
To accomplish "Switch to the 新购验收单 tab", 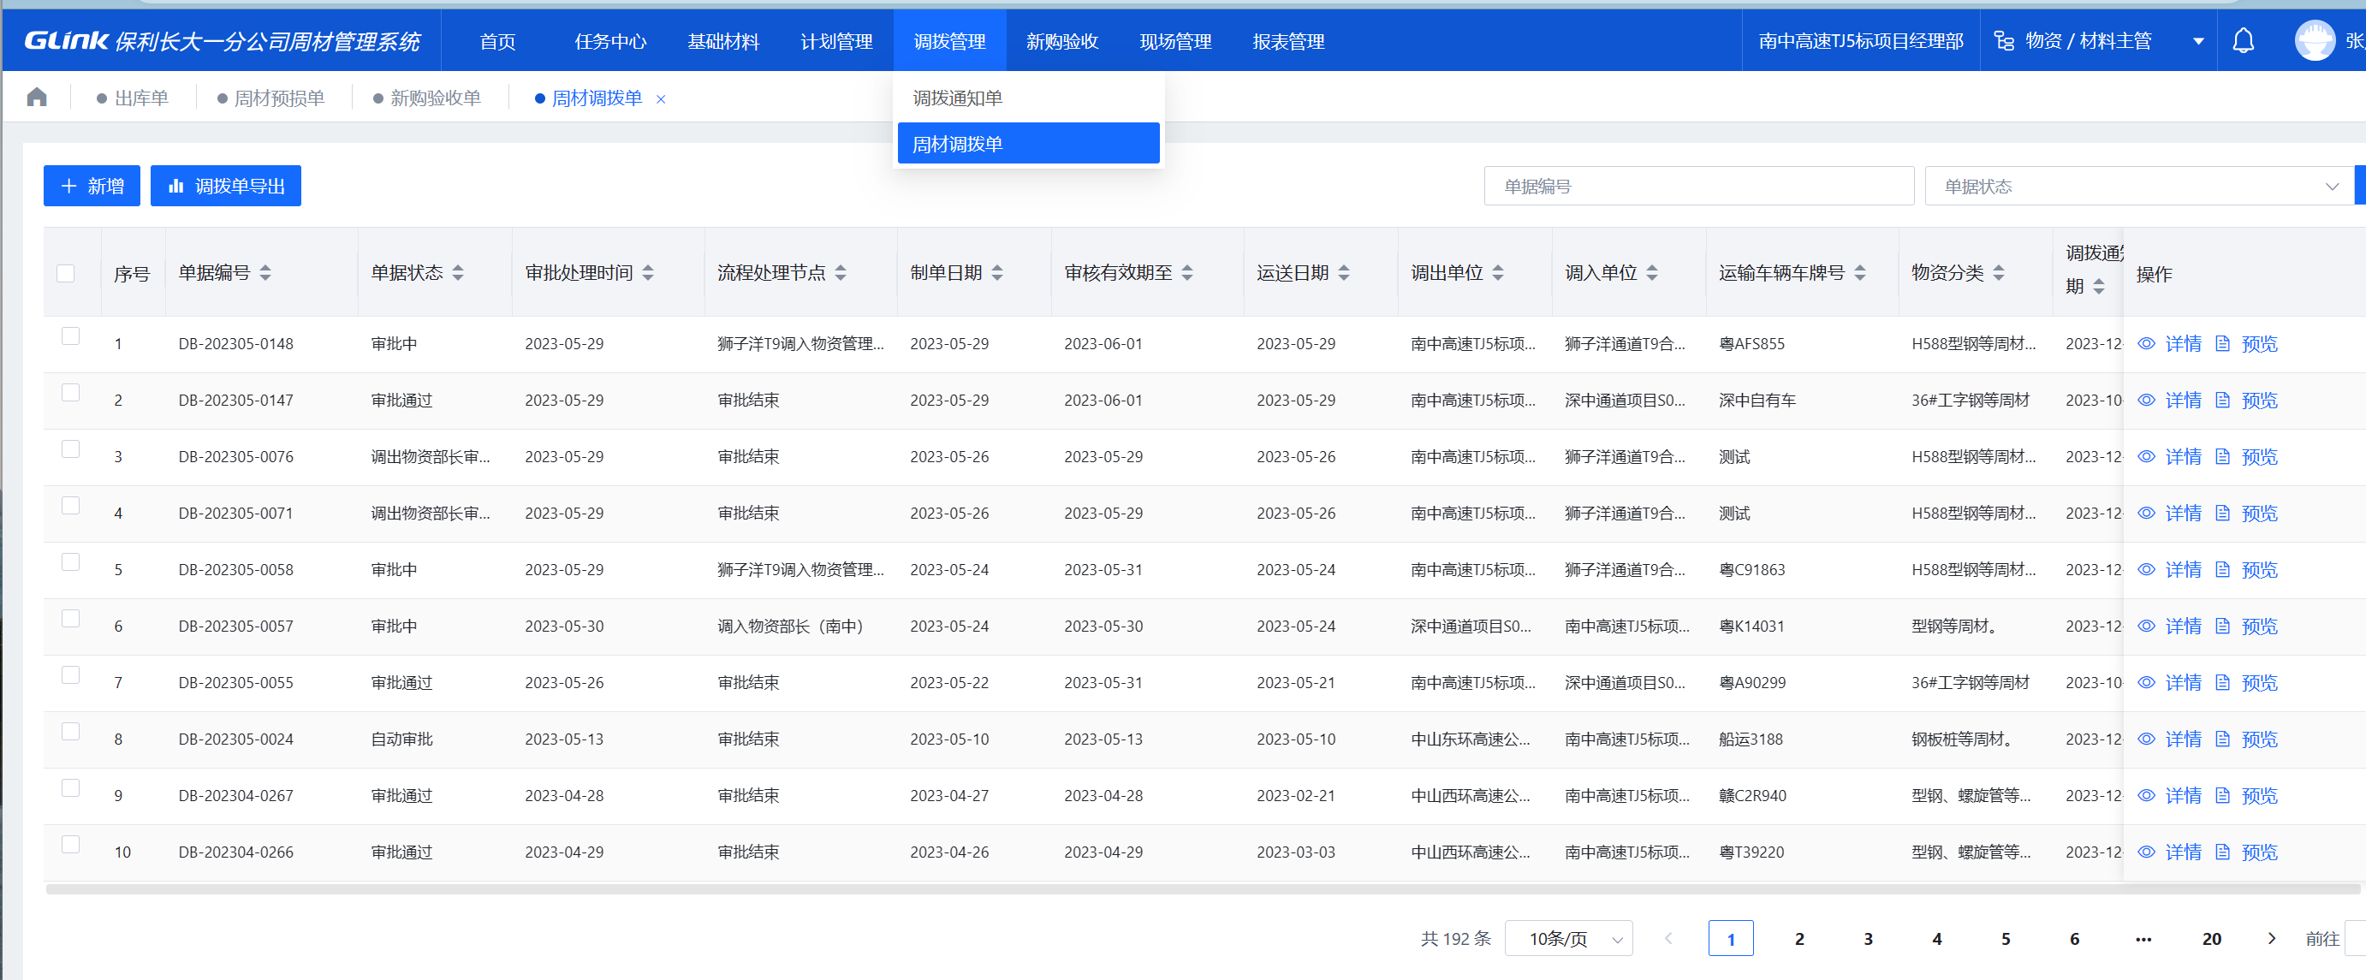I will [427, 98].
